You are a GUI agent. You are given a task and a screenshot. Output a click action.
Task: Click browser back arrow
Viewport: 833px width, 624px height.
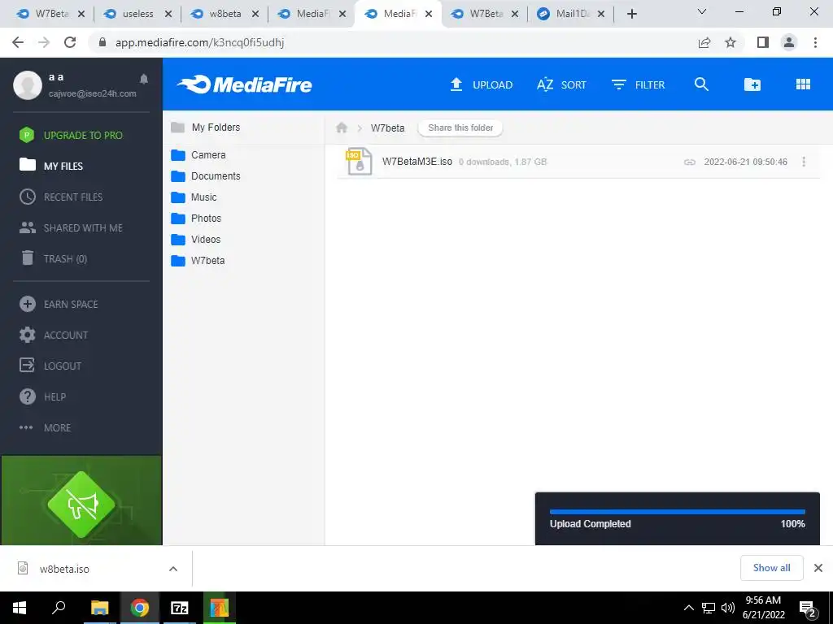coord(18,42)
